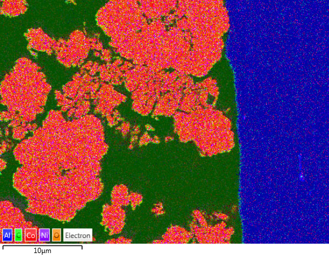Click the green C element legend swatch
Screen dimensions: 329x256
click(18, 235)
